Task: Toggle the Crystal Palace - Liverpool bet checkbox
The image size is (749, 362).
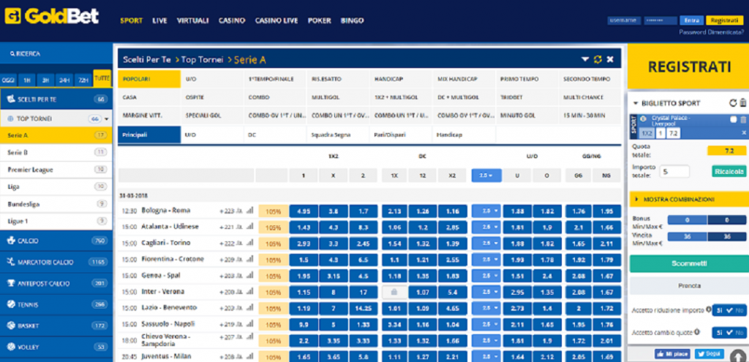Action: pyautogui.click(x=733, y=119)
